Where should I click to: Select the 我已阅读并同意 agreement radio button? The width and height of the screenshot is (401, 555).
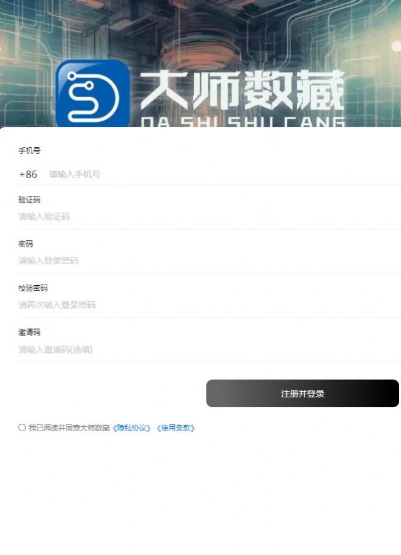point(22,427)
